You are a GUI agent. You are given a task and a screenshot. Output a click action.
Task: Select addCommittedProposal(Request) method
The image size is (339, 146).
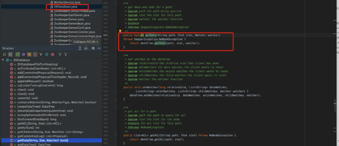point(44,73)
